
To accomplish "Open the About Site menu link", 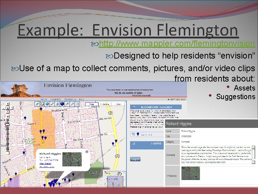I will (x=56, y=99).
